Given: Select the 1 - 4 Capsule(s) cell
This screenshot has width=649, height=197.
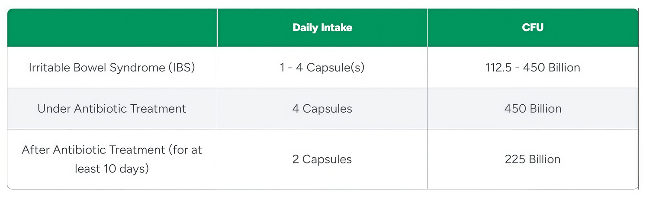Looking at the screenshot, I should click(322, 68).
